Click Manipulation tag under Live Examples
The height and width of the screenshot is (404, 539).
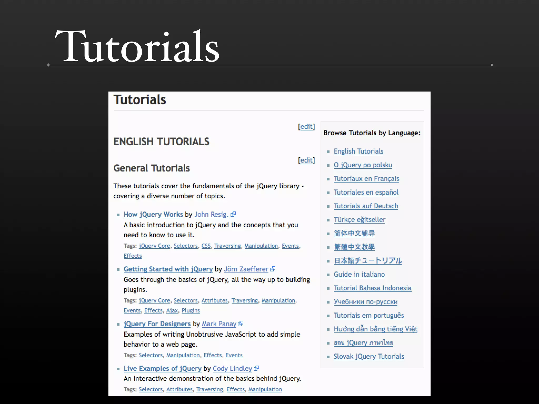point(265,390)
